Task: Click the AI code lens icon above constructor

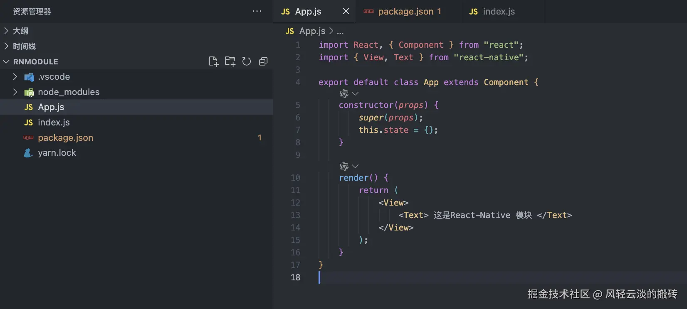Action: pos(344,93)
